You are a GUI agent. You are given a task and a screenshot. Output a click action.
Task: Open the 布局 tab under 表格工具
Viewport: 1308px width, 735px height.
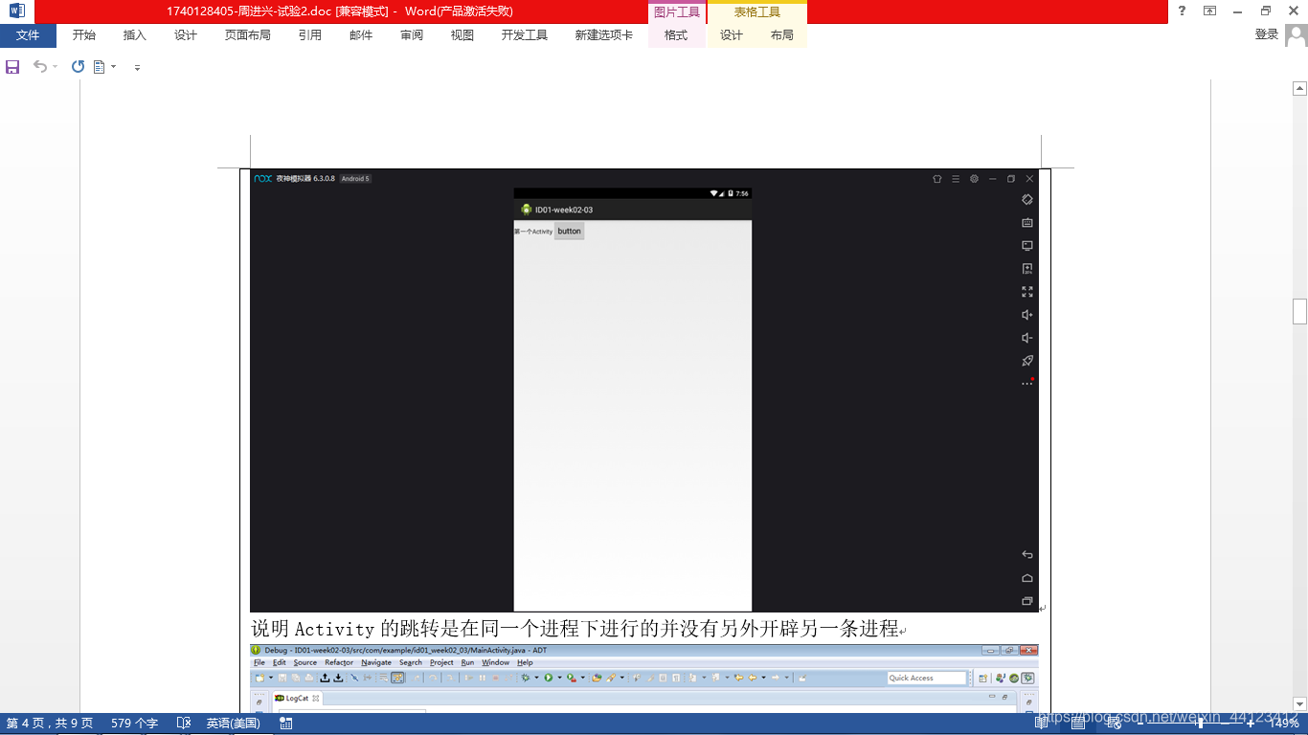[x=782, y=35]
